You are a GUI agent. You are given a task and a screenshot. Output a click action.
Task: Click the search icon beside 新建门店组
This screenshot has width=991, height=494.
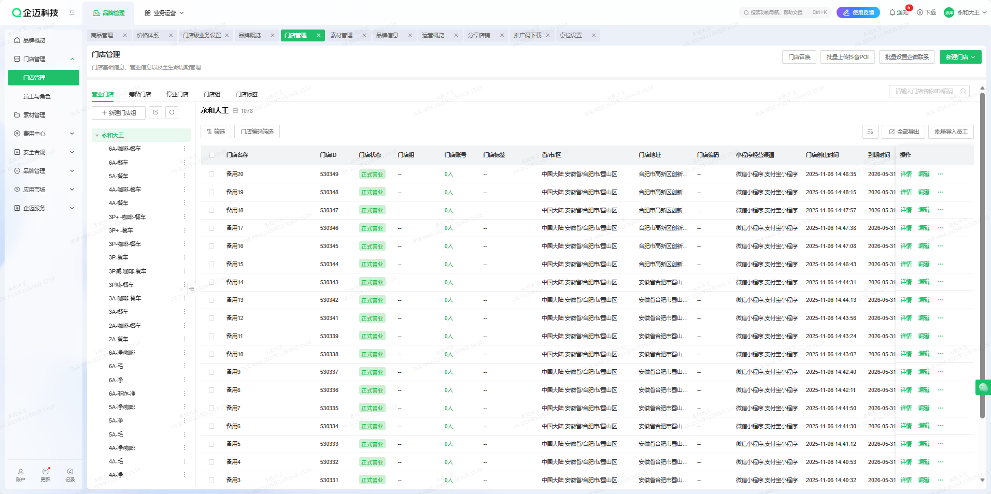[x=172, y=113]
